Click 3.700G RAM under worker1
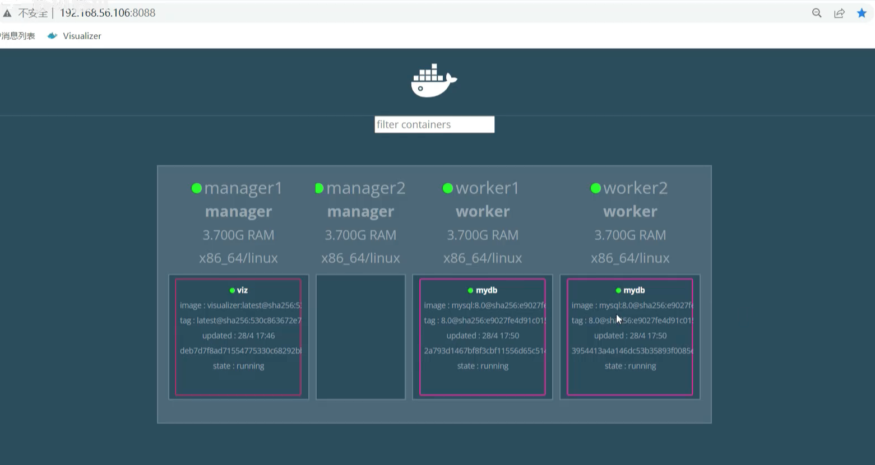The height and width of the screenshot is (465, 875). [x=483, y=235]
